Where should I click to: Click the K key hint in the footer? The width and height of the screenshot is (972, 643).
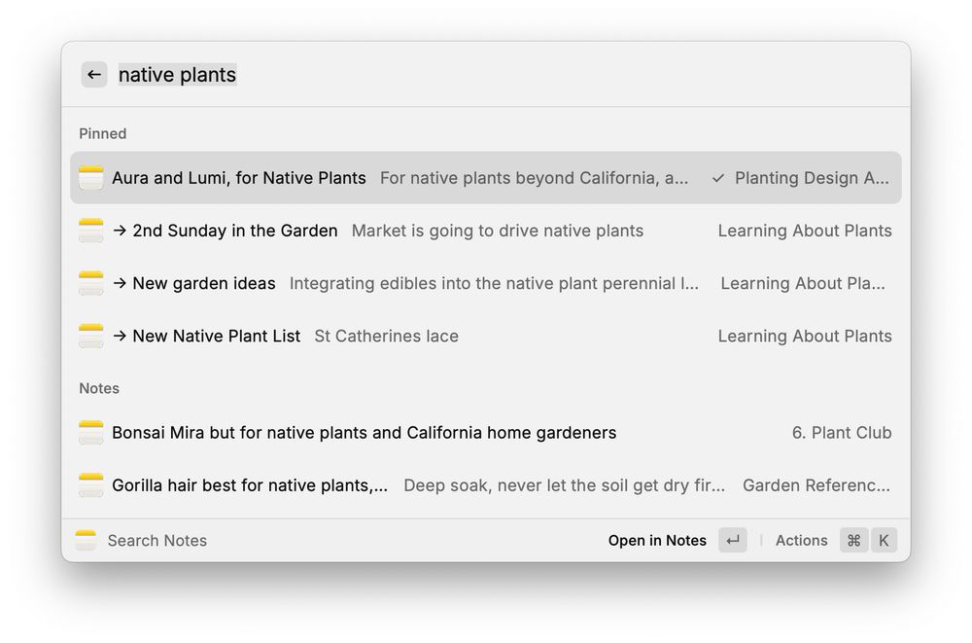(x=884, y=541)
